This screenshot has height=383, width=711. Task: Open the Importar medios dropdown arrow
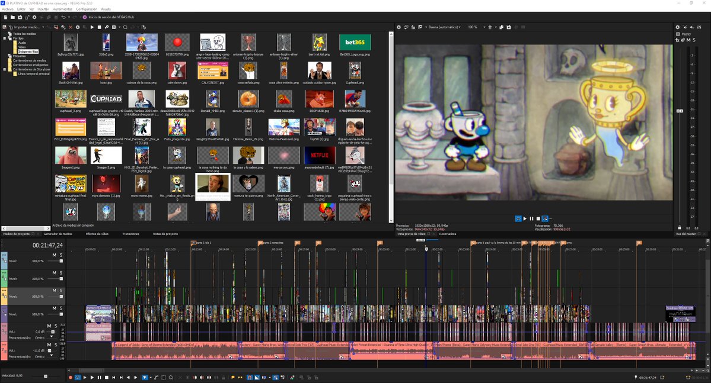click(43, 27)
